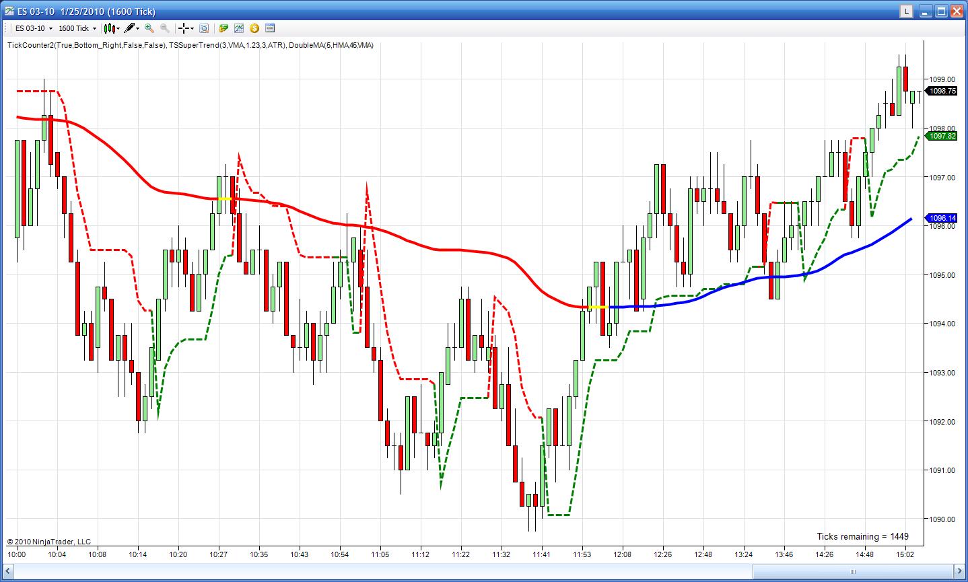Click the 10:20 time axis label
Screen dimensions: 968x582
178,555
